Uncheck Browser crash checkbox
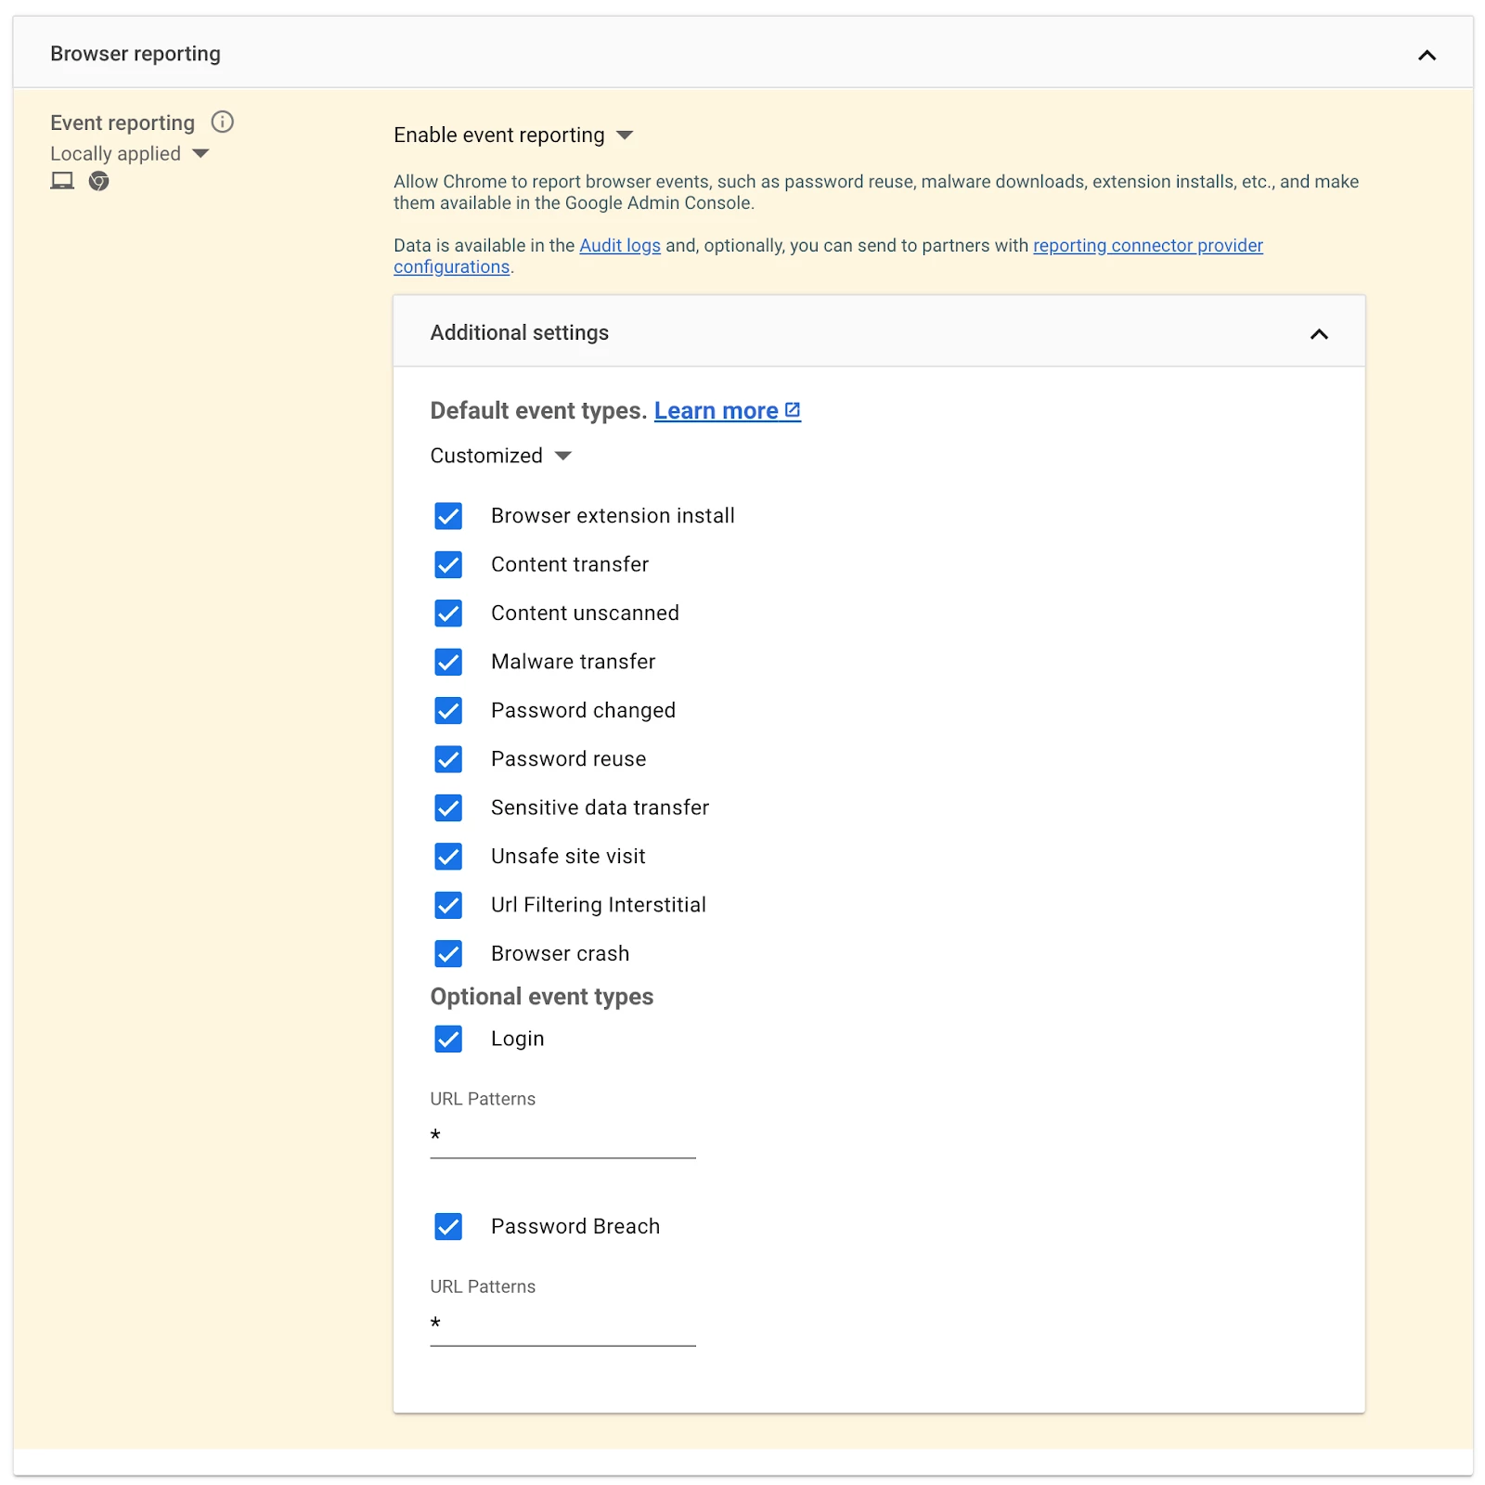This screenshot has height=1485, width=1485. [x=448, y=953]
